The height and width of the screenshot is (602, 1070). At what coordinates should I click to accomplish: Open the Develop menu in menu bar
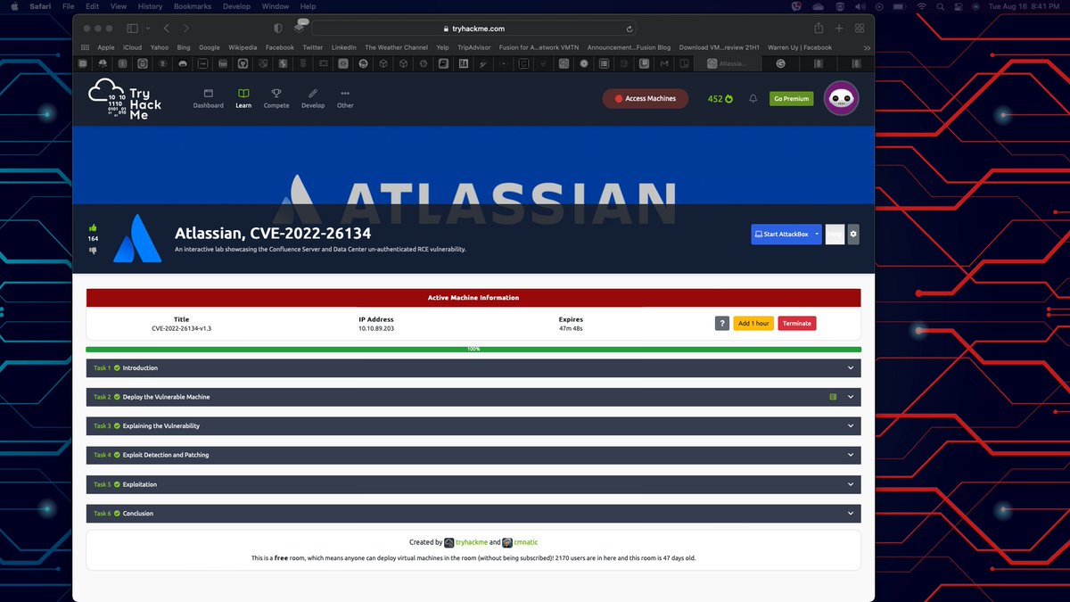point(236,6)
